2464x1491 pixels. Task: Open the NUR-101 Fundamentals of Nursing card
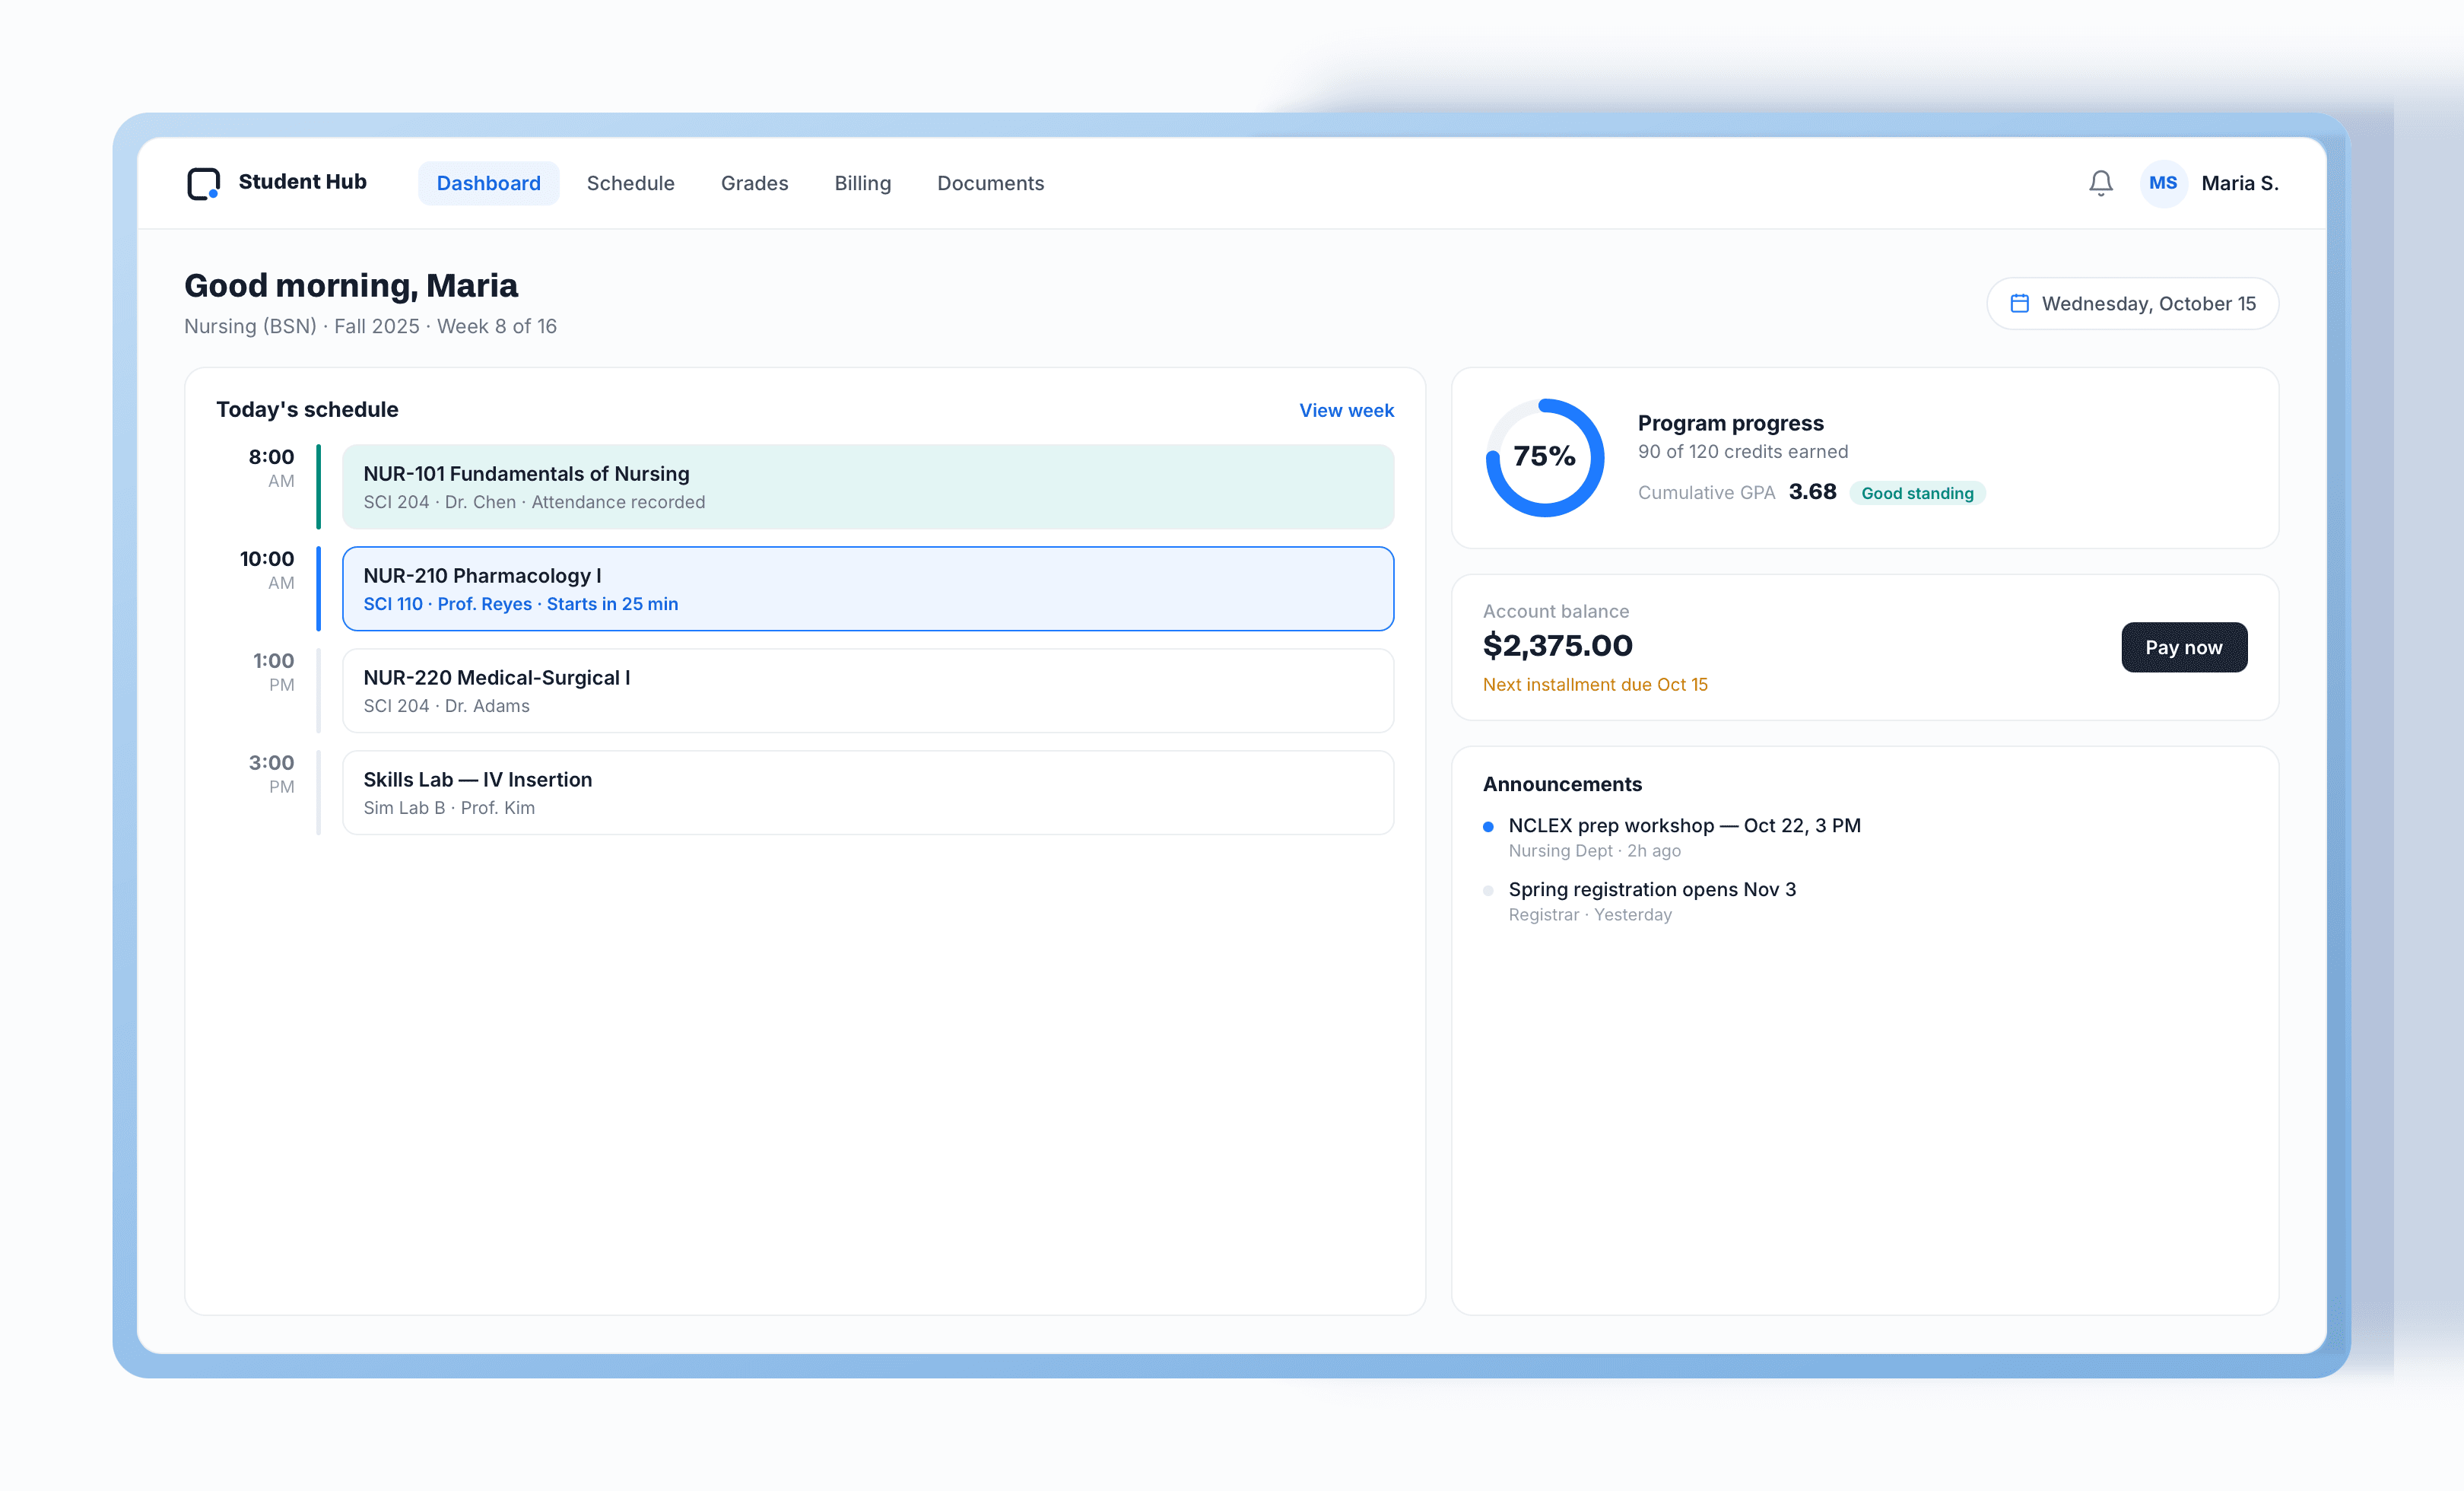click(868, 487)
